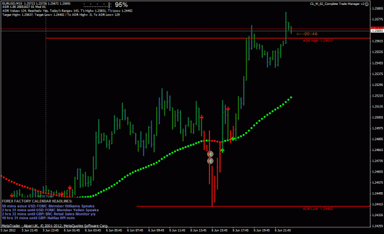Screen dimensions: 384x234
Task: Click the red price tag on the price axis
Action: point(377,28)
